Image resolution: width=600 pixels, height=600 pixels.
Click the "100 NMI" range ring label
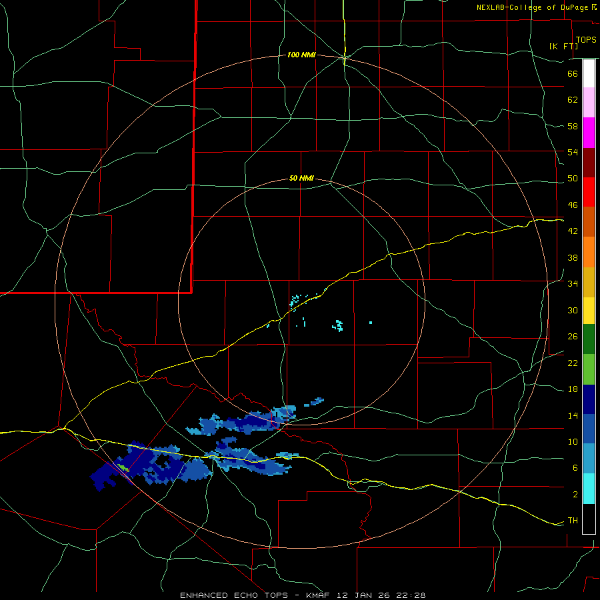301,55
